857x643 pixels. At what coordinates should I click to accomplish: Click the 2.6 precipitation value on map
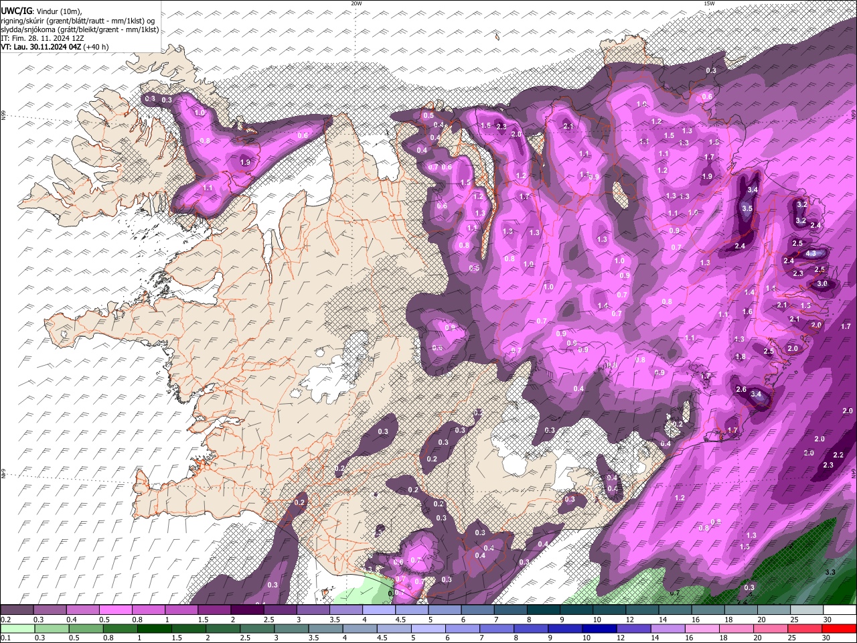pyautogui.click(x=741, y=390)
